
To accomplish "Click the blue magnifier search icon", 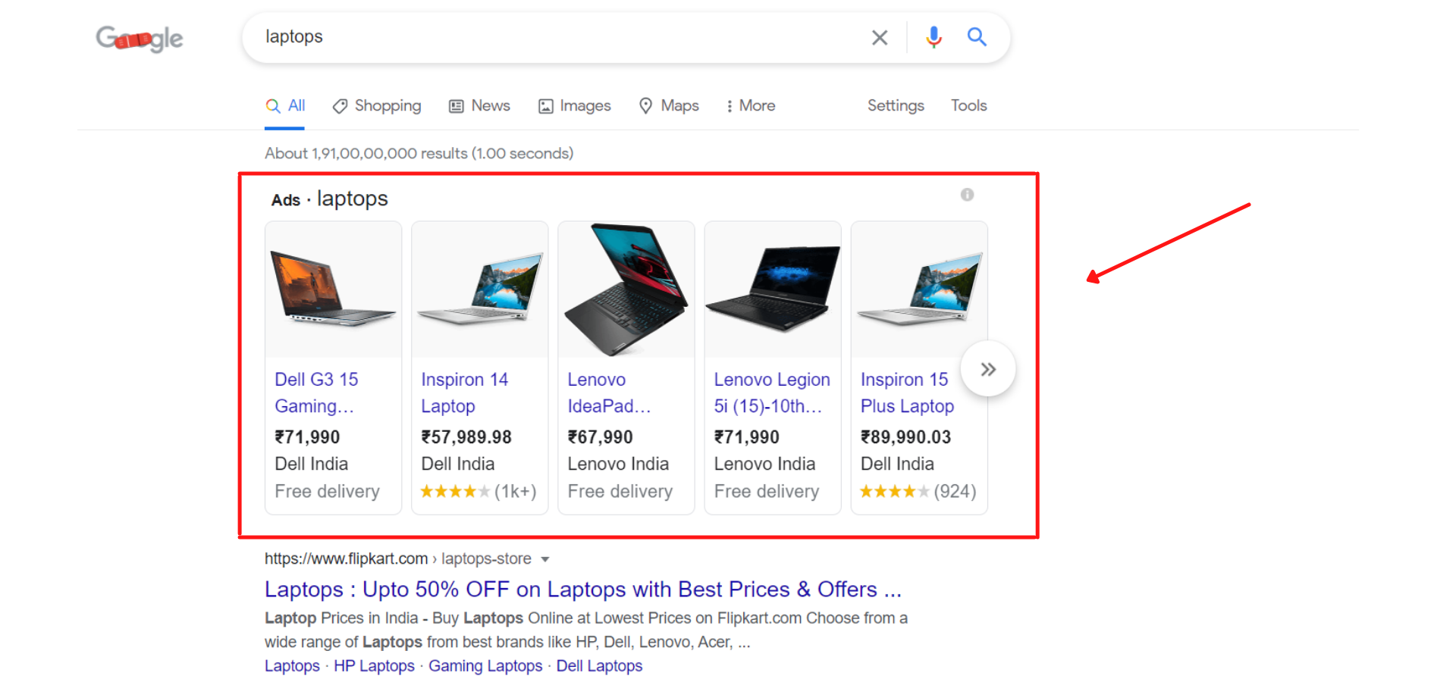I will [977, 36].
